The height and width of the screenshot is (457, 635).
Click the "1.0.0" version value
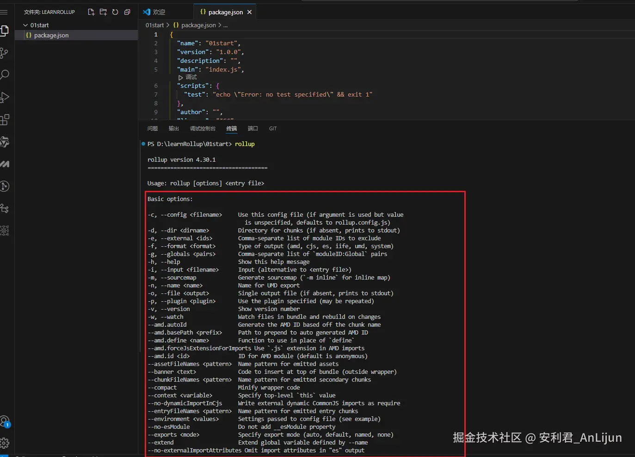pos(228,52)
